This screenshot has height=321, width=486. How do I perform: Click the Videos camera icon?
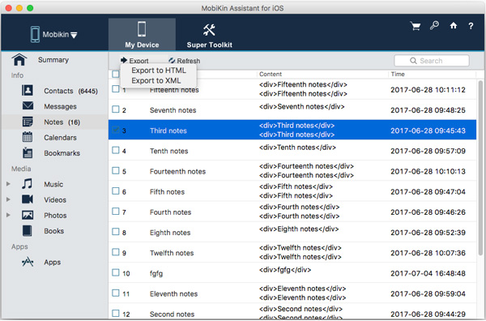28,199
